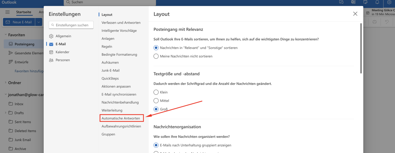
Task: Select "Meine Nachrichten nicht sortieren" radio button
Action: click(156, 56)
